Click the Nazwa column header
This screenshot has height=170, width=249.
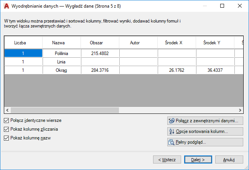(61, 43)
